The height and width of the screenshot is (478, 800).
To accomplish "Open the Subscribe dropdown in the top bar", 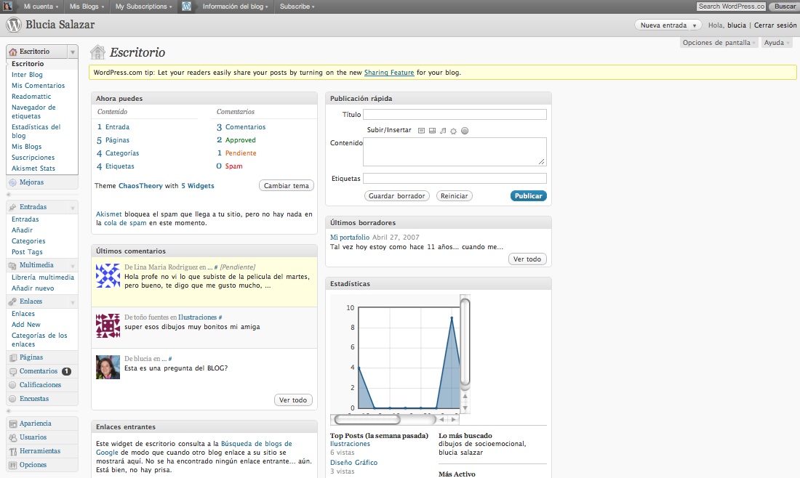I will tap(297, 7).
